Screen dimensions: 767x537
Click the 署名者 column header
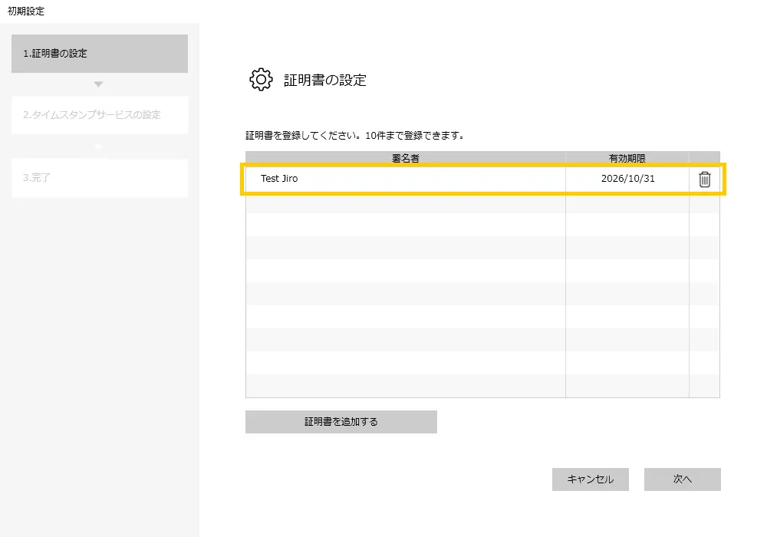pos(405,158)
